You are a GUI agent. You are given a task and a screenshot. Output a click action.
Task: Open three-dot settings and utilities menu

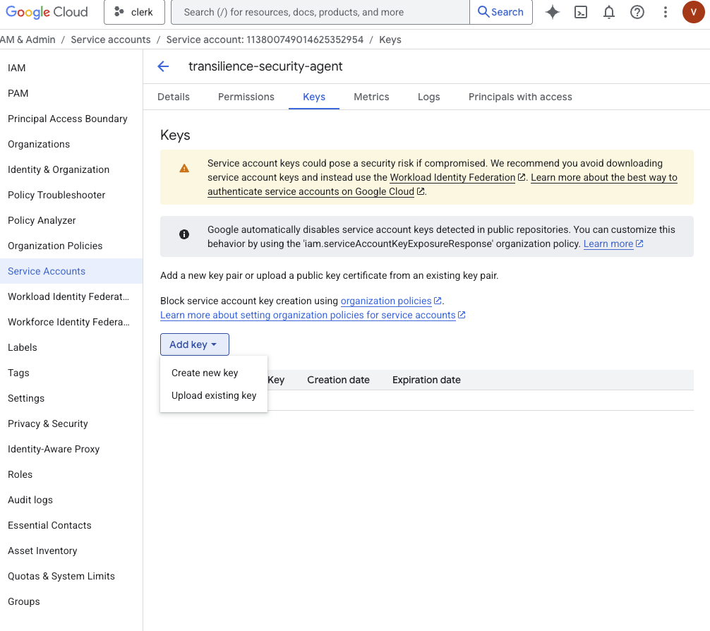[x=665, y=12]
